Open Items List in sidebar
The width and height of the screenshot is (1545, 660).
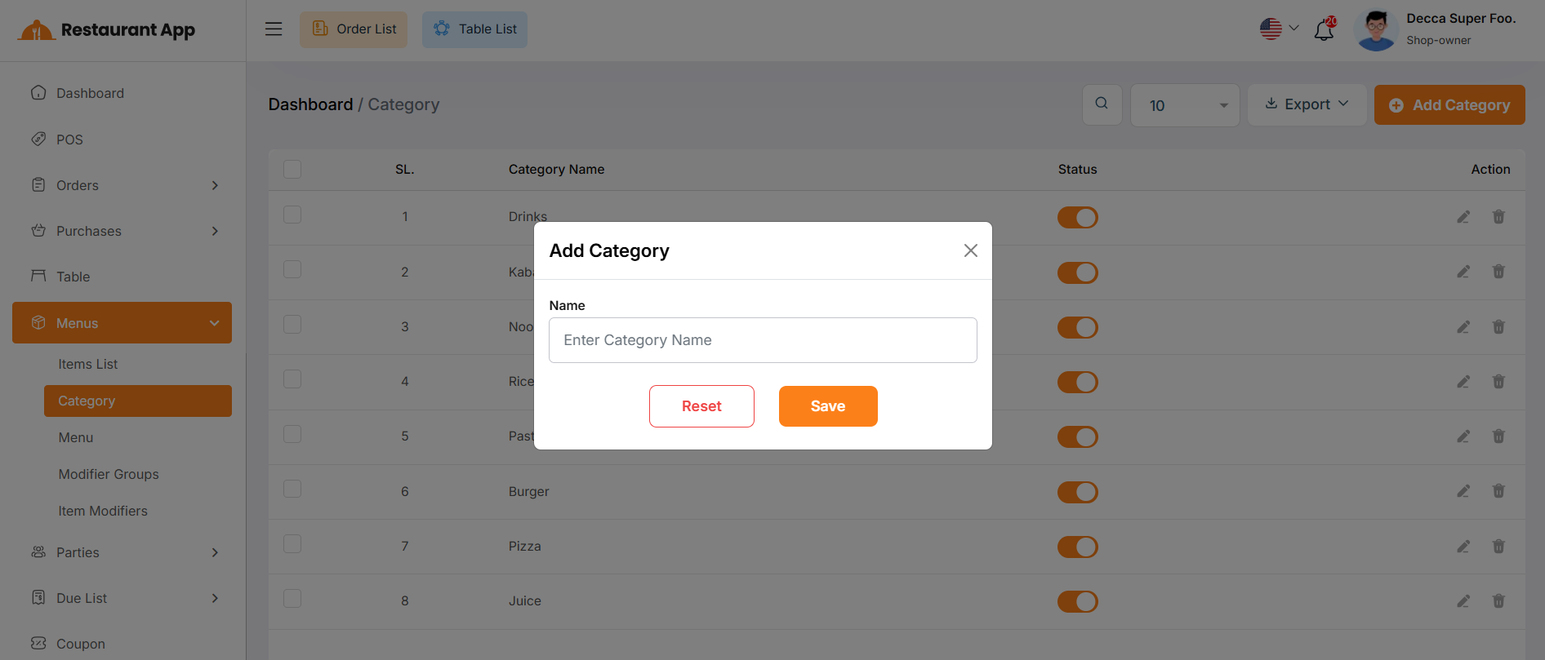pyautogui.click(x=88, y=364)
